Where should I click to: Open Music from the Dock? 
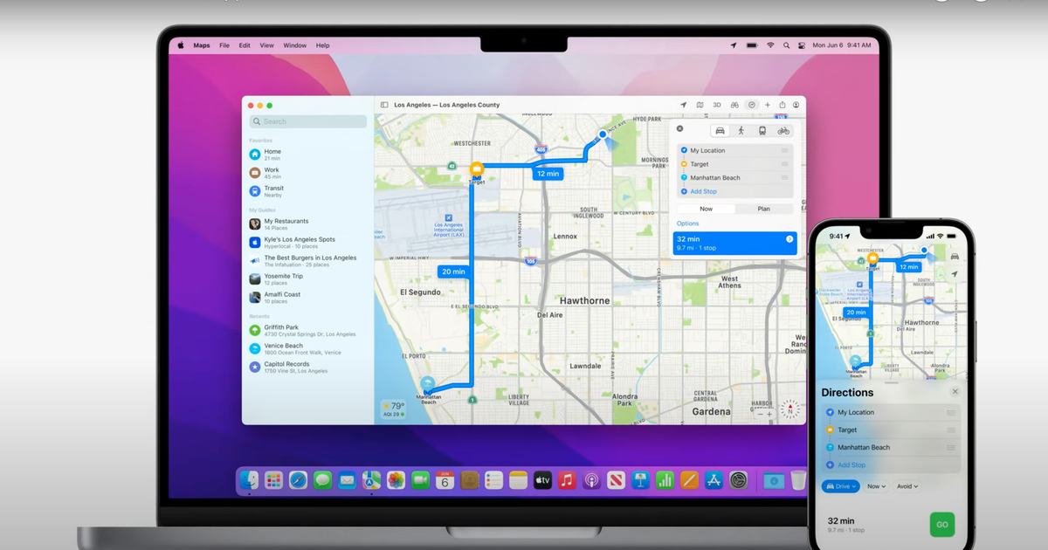567,480
